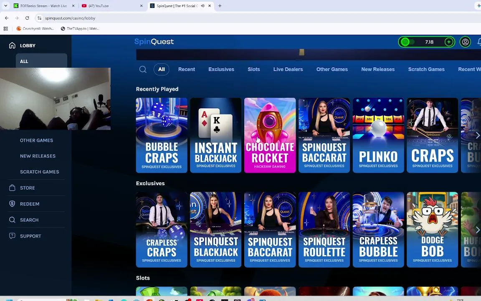The width and height of the screenshot is (481, 301).
Task: Launch Chocolate Rocket game
Action: pyautogui.click(x=270, y=135)
